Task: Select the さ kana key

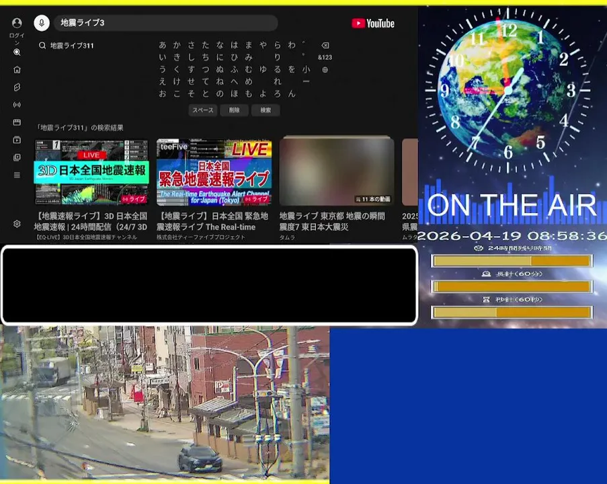Action: click(191, 45)
